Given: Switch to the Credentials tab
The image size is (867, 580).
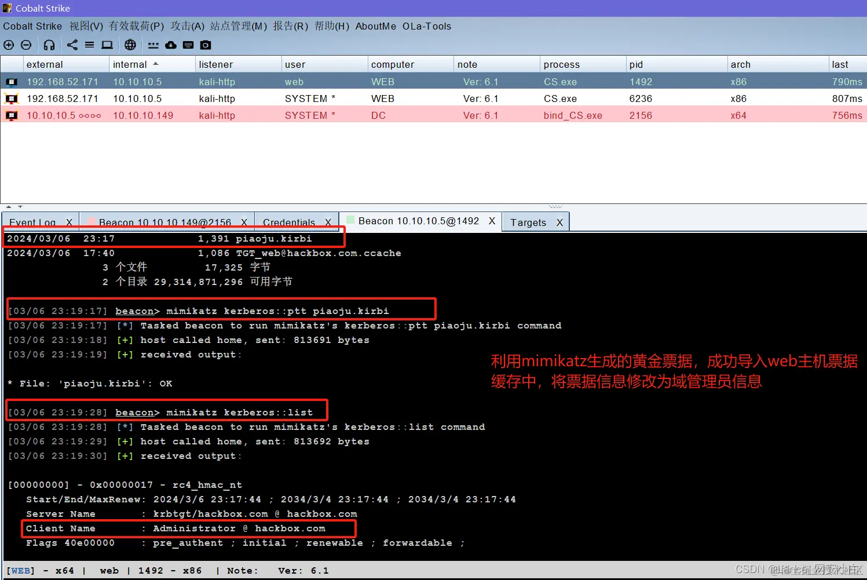Looking at the screenshot, I should [289, 222].
